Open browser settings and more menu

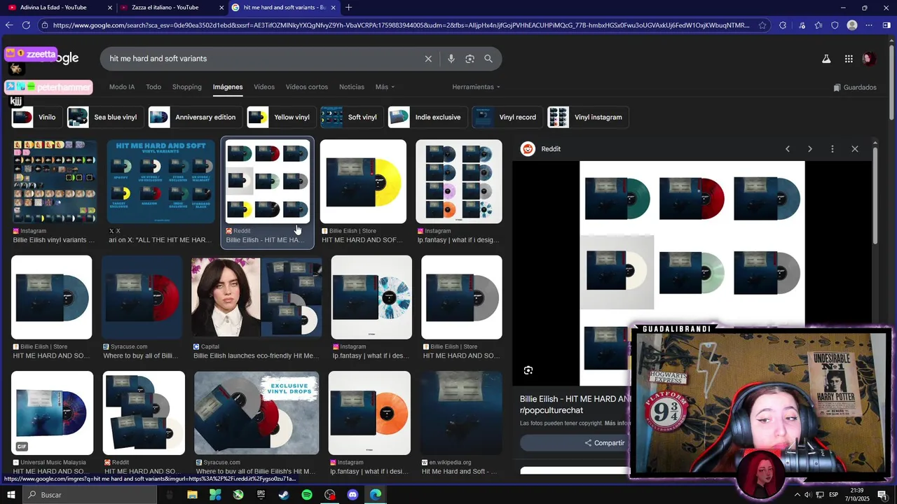click(869, 25)
